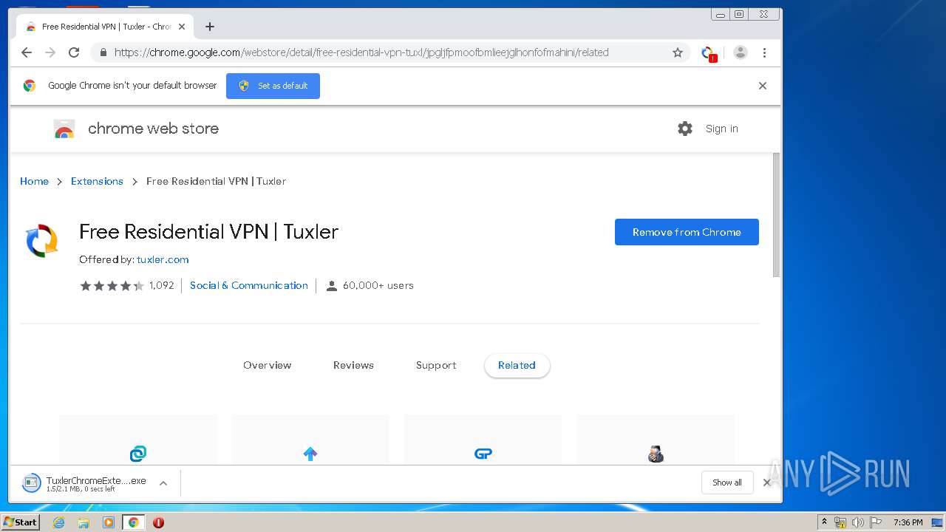Open Chrome's three-dot menu
The height and width of the screenshot is (532, 946).
click(764, 52)
